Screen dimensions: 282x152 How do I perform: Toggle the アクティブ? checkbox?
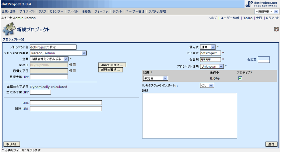point(240,78)
